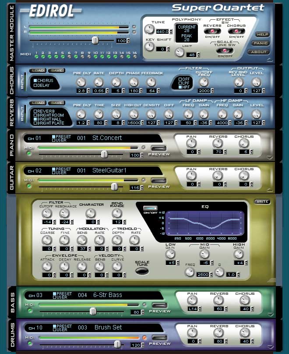This screenshot has height=354, width=289.
Task: Click the master volume slider handle
Action: [95, 40]
